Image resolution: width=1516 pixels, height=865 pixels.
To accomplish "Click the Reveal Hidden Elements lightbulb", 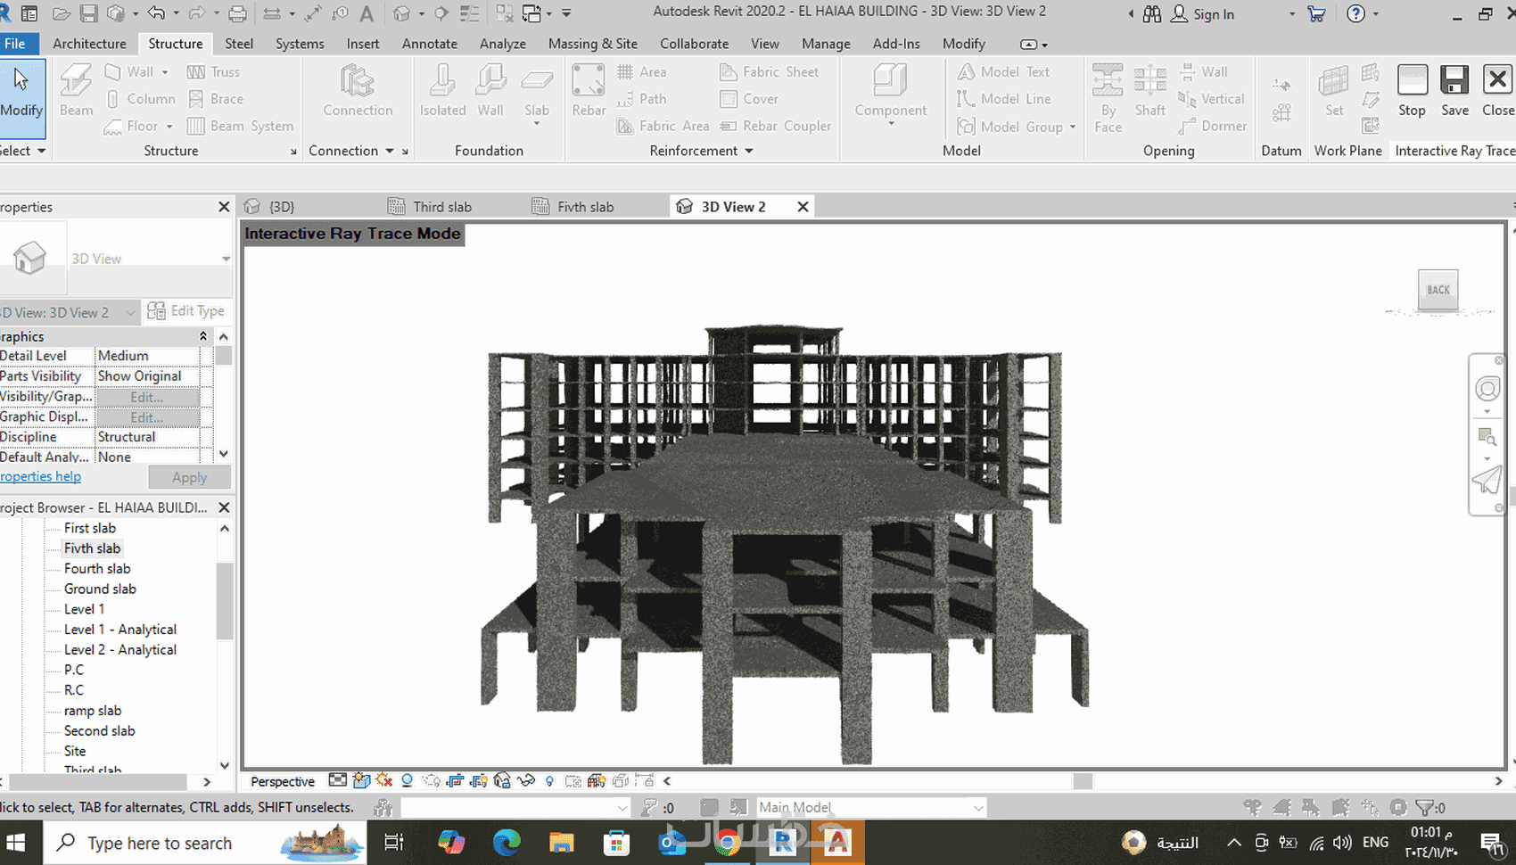I will coord(549,781).
